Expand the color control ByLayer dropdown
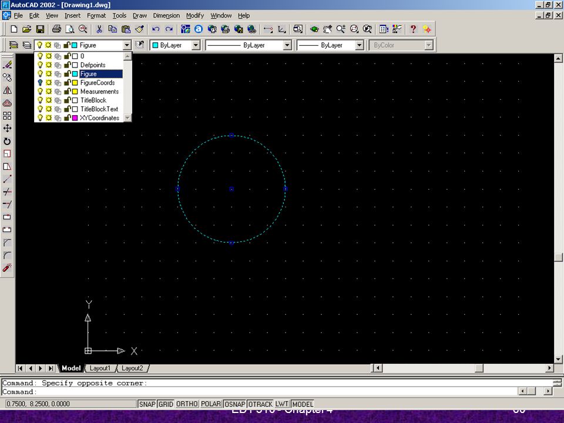 [x=196, y=45]
